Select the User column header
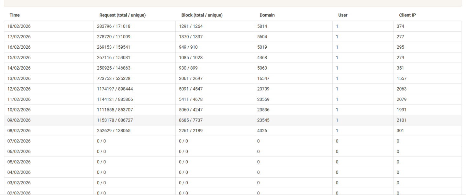Viewport: 466px width, 195px height. pyautogui.click(x=343, y=15)
